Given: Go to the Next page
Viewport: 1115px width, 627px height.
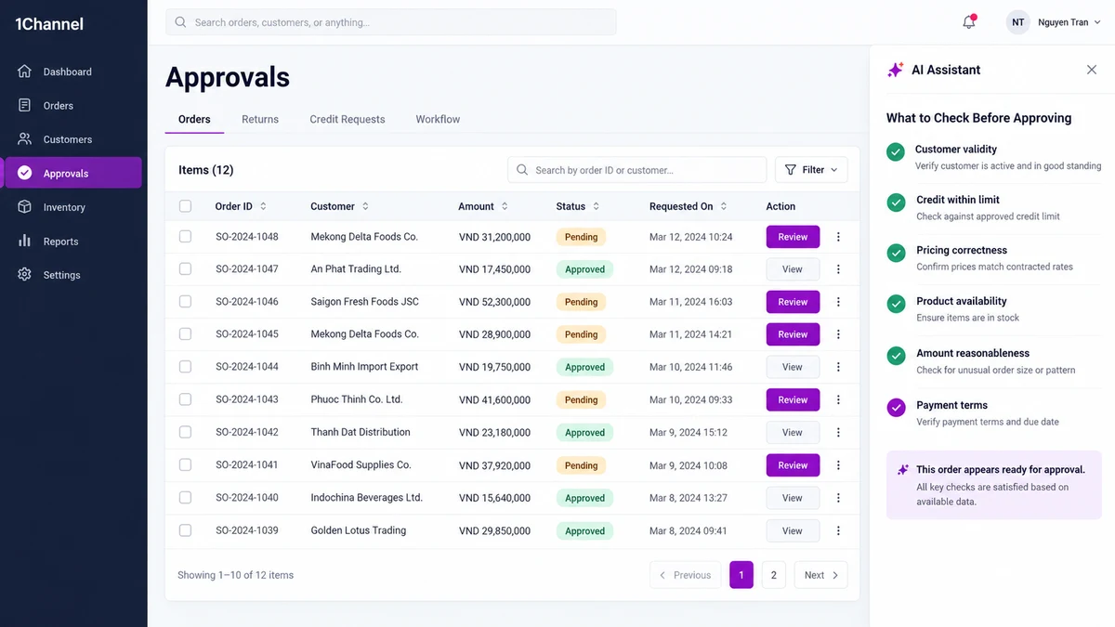Looking at the screenshot, I should coord(820,575).
